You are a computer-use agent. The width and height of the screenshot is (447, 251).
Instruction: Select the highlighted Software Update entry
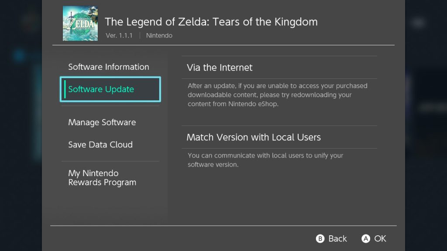[x=110, y=89]
